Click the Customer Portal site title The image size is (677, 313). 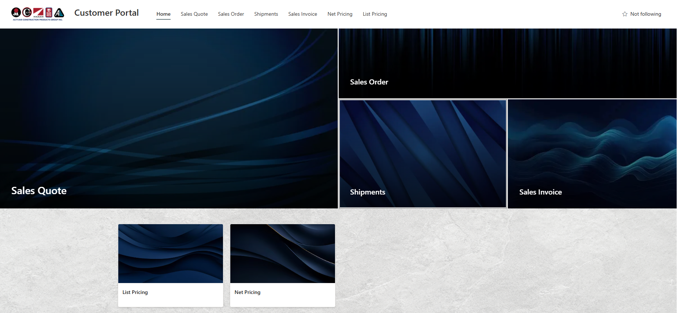point(106,13)
